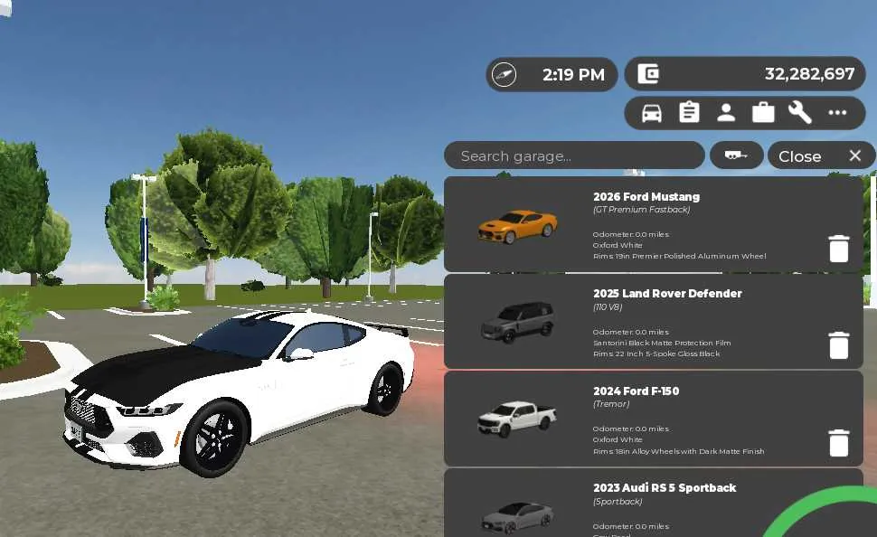This screenshot has width=877, height=537.
Task: Focus the Search garage field
Action: [574, 155]
